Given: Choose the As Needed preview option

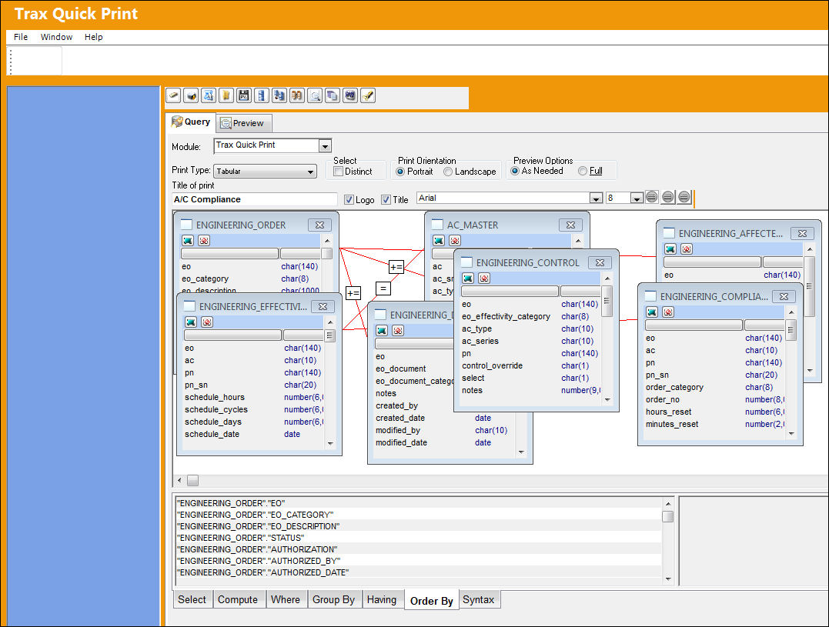Looking at the screenshot, I should (514, 171).
